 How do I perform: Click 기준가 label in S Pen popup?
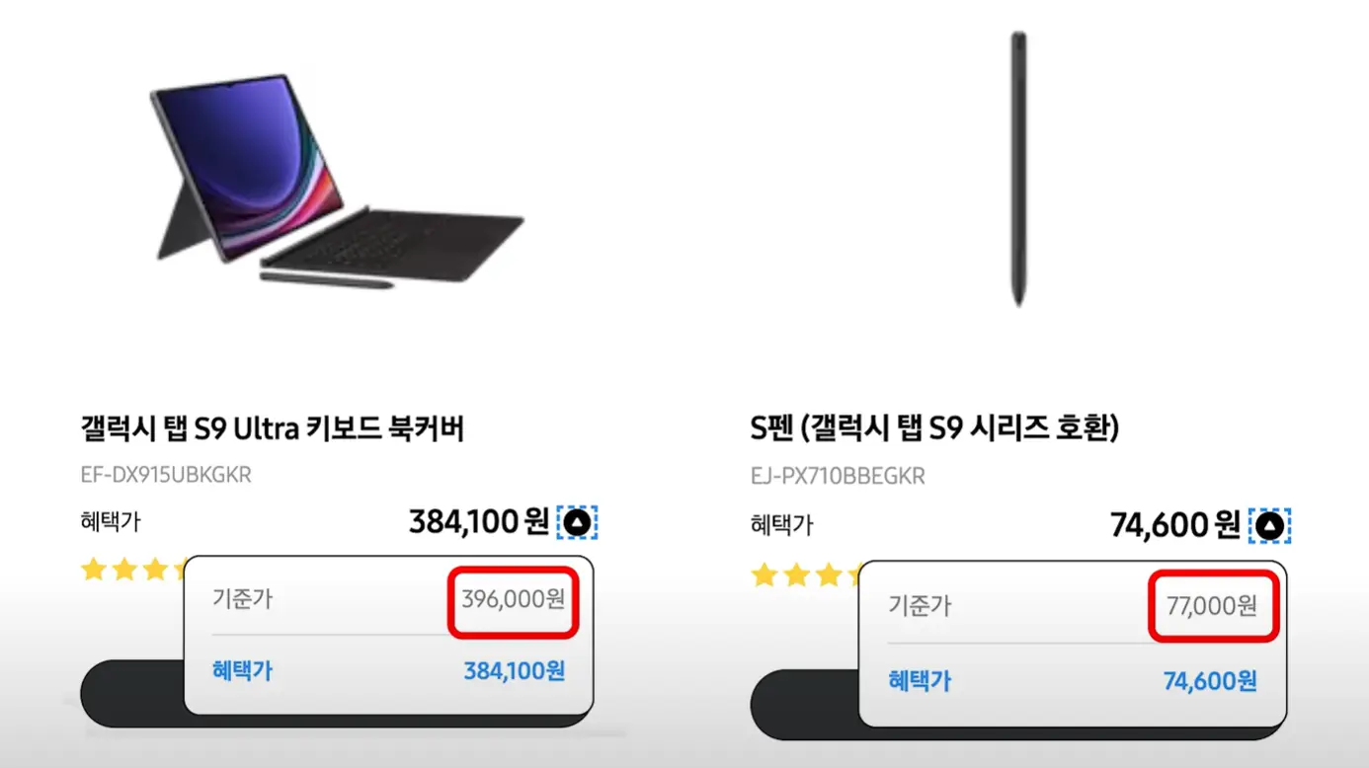coord(919,605)
